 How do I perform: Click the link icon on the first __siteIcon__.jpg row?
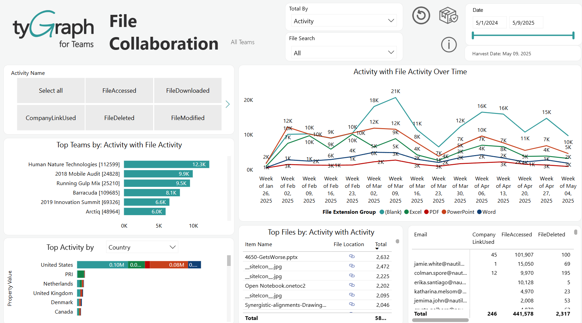tap(352, 266)
